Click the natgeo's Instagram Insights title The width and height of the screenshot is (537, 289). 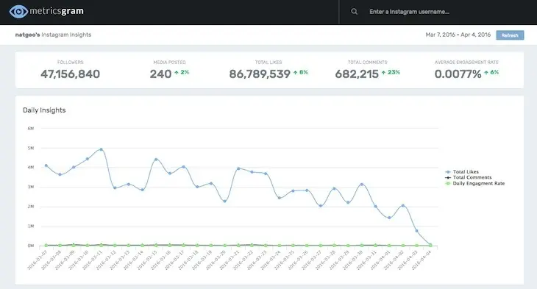[x=53, y=35]
